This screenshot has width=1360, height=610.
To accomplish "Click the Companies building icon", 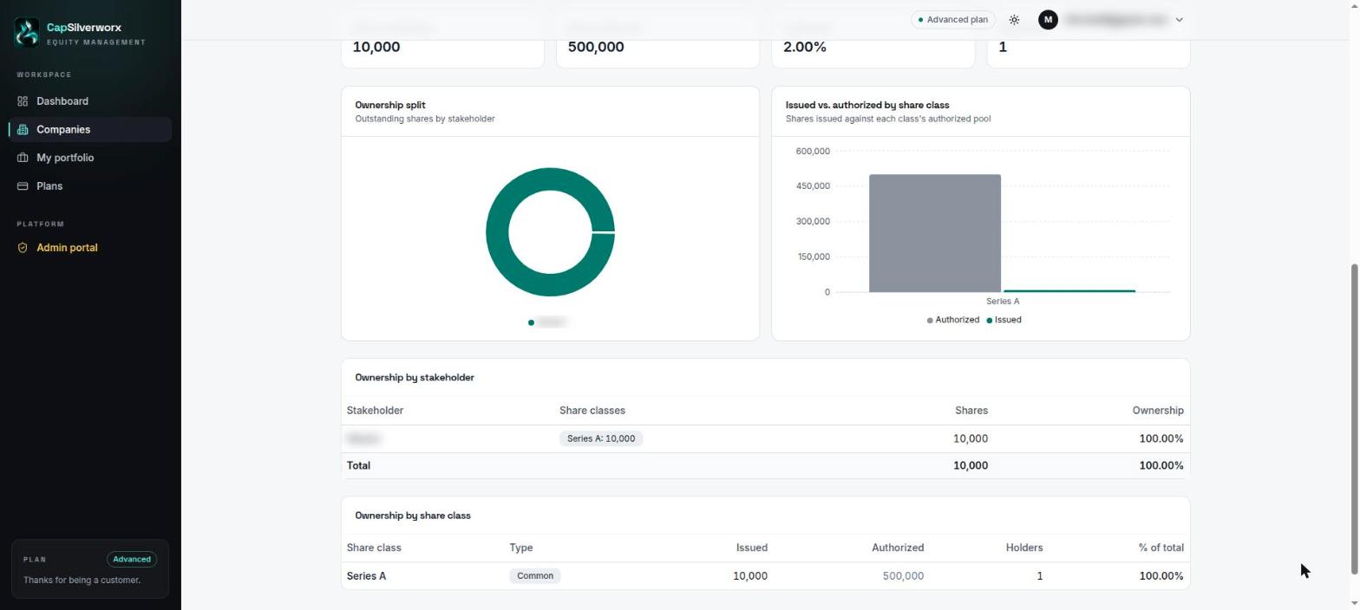I will coord(23,130).
